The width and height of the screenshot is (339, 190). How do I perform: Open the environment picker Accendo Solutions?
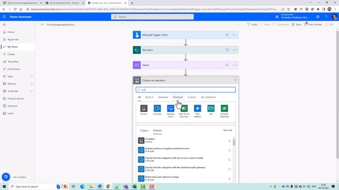292,16
